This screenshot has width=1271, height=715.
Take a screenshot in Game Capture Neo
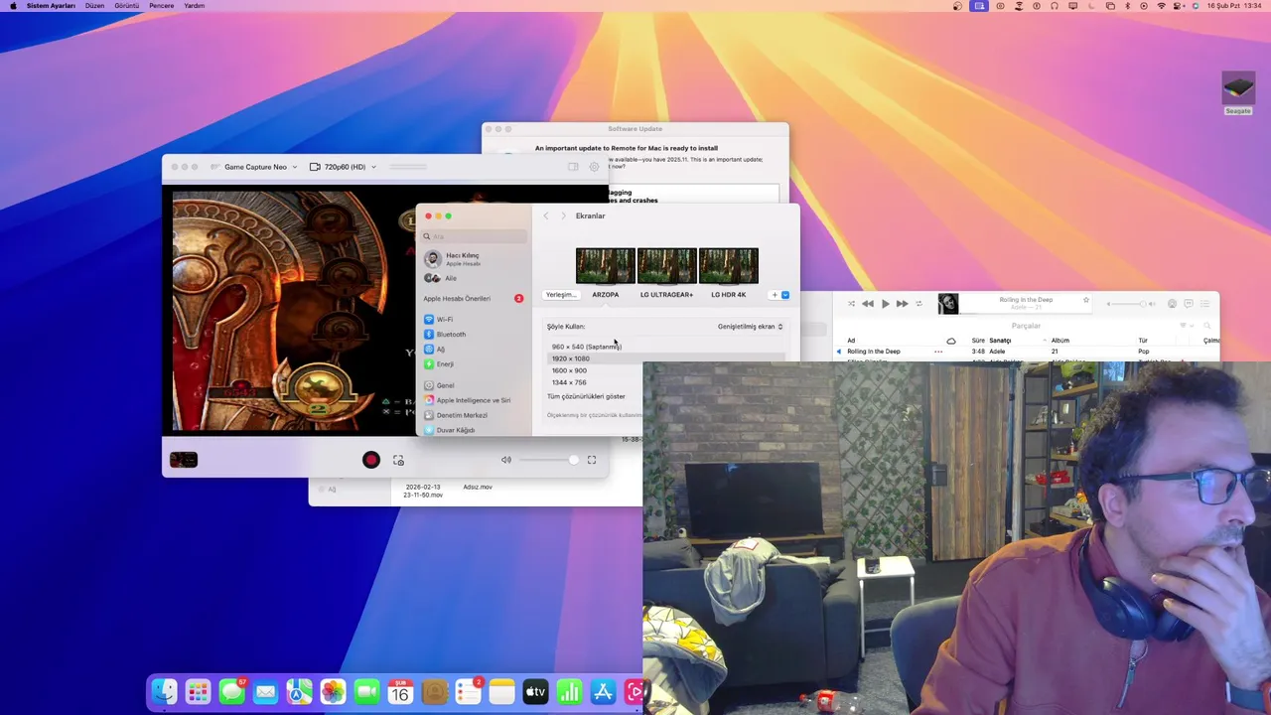pos(398,460)
